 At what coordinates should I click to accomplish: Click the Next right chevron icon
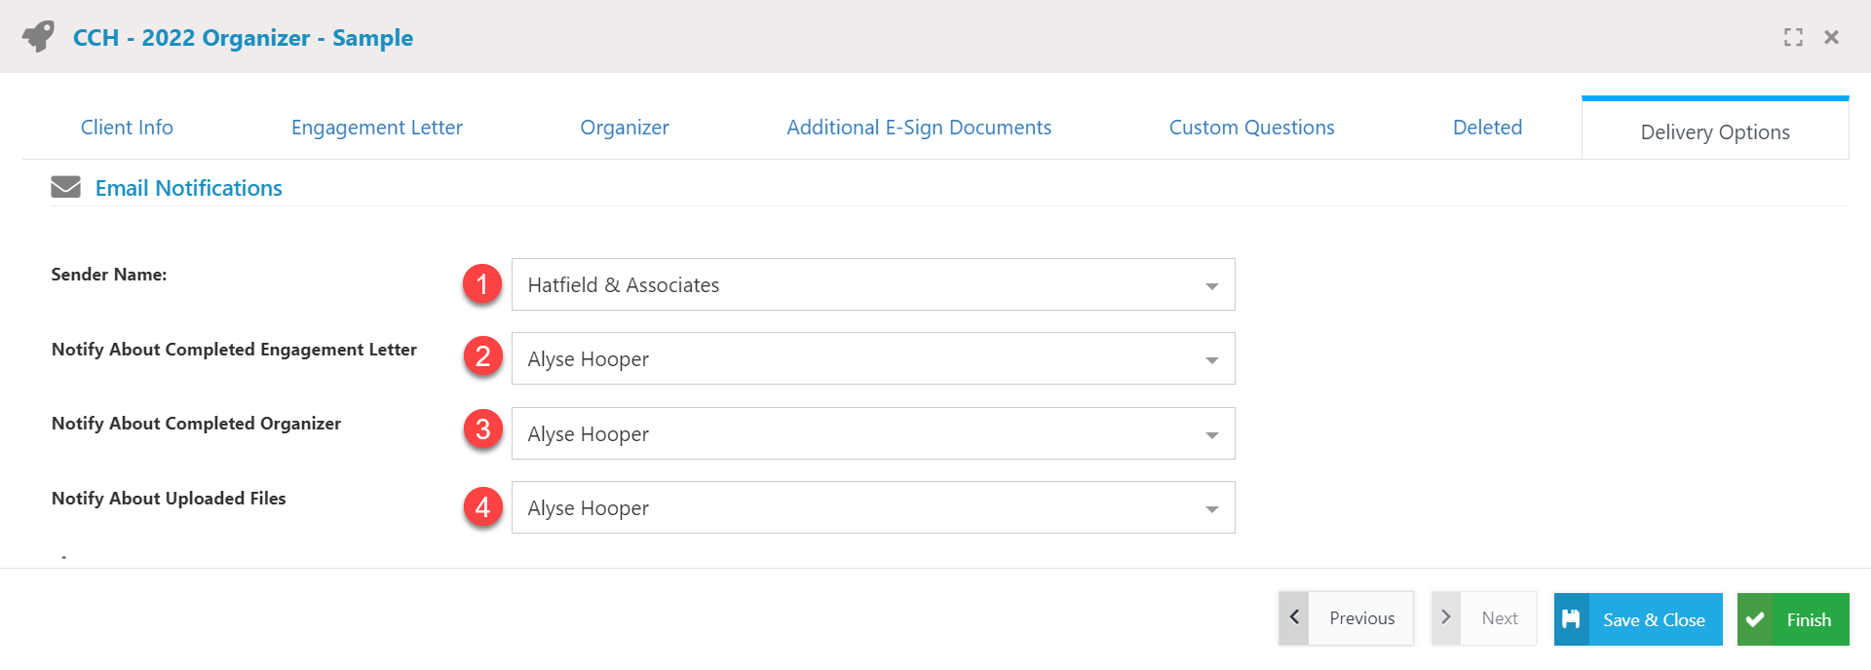click(x=1446, y=617)
